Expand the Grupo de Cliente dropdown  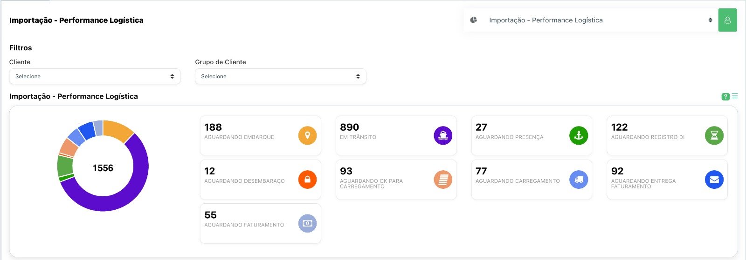point(280,76)
